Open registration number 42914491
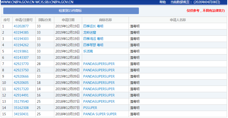 (x=21, y=95)
